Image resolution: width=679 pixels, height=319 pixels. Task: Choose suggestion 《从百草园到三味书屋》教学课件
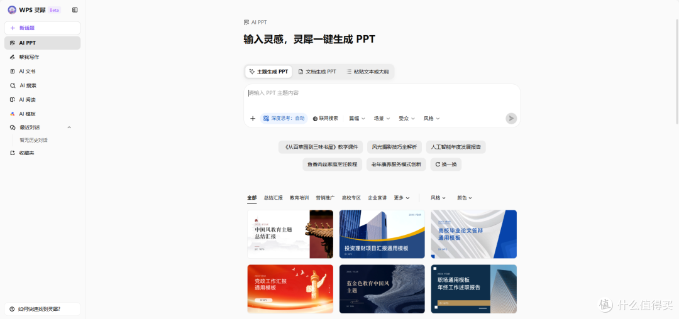pyautogui.click(x=321, y=147)
